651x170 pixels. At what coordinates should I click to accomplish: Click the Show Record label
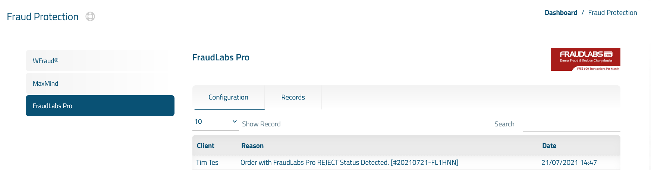tap(261, 124)
